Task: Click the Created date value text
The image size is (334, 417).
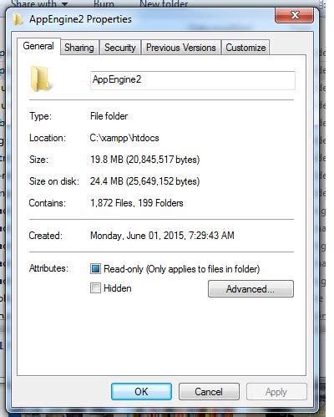Action: click(162, 236)
